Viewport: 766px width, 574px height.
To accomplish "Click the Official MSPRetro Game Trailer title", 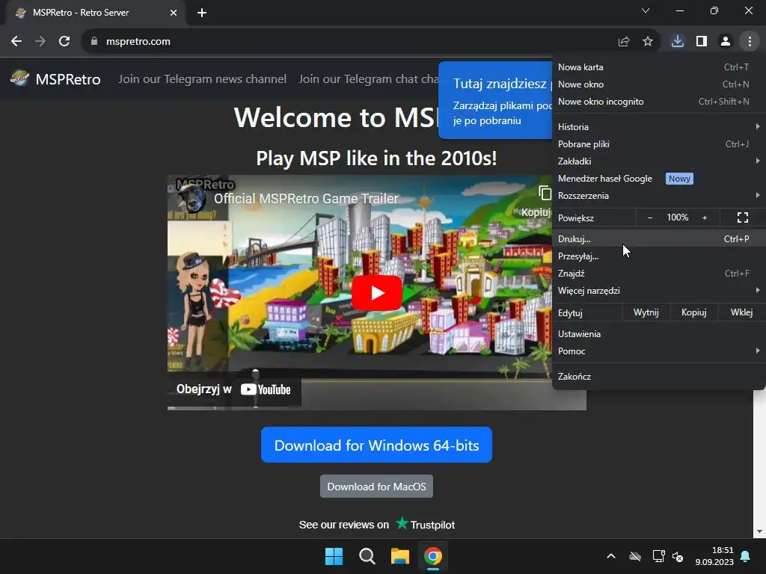I will click(x=306, y=199).
